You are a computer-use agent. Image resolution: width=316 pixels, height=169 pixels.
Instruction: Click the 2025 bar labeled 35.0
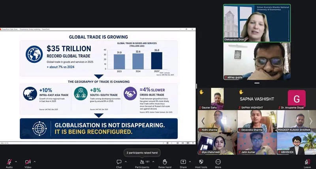click(x=156, y=61)
